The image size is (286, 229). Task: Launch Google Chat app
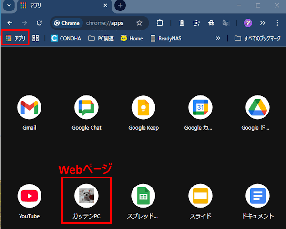(x=86, y=107)
